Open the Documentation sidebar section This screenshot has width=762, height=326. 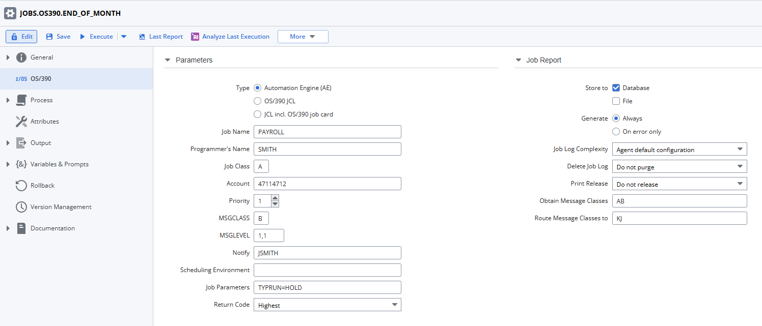(52, 228)
